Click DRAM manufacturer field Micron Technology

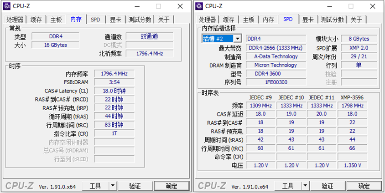276,65
